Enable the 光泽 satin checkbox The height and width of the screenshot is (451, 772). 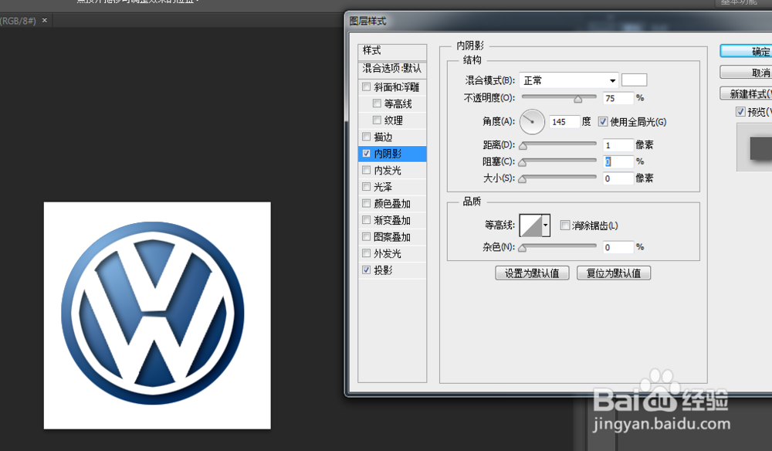coord(366,187)
